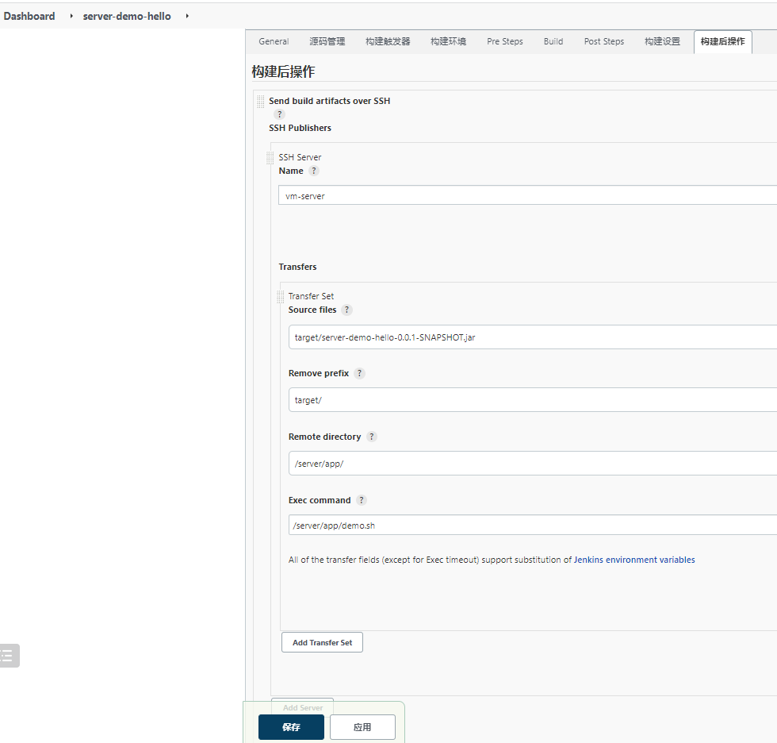
Task: Click the Add Server button
Action: [x=302, y=707]
